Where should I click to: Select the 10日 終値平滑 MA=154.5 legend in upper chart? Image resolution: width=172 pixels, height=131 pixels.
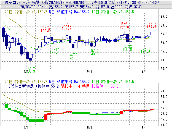[113, 12]
